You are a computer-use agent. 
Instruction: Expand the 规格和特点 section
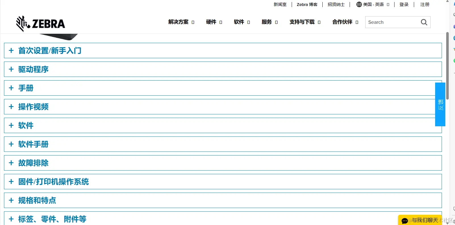pyautogui.click(x=223, y=200)
